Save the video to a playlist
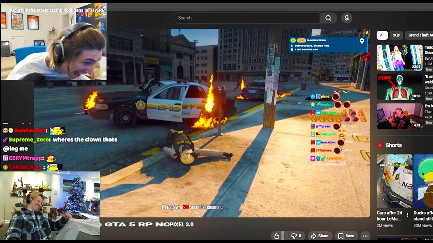 346,236
